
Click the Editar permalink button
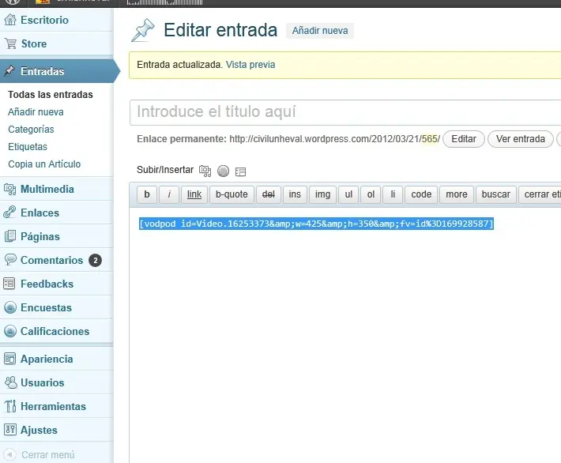click(x=464, y=139)
